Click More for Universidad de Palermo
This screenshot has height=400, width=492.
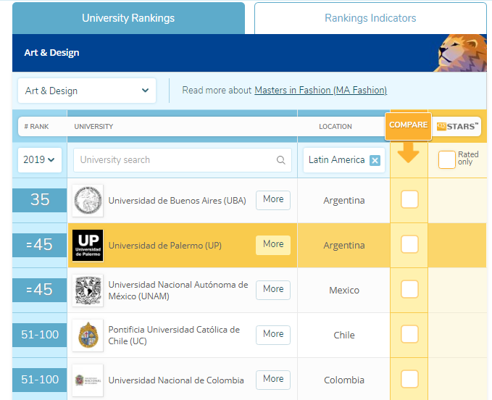click(x=273, y=245)
